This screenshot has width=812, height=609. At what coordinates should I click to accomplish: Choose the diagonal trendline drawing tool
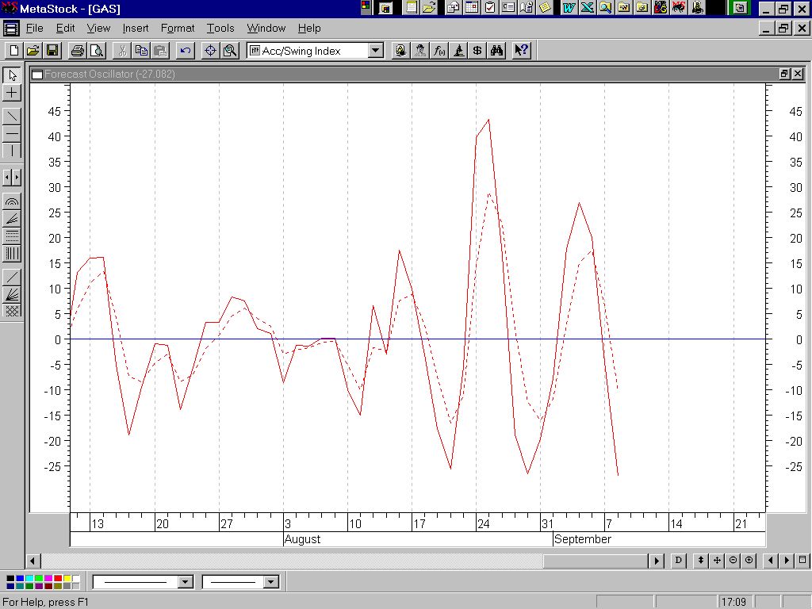click(x=12, y=116)
